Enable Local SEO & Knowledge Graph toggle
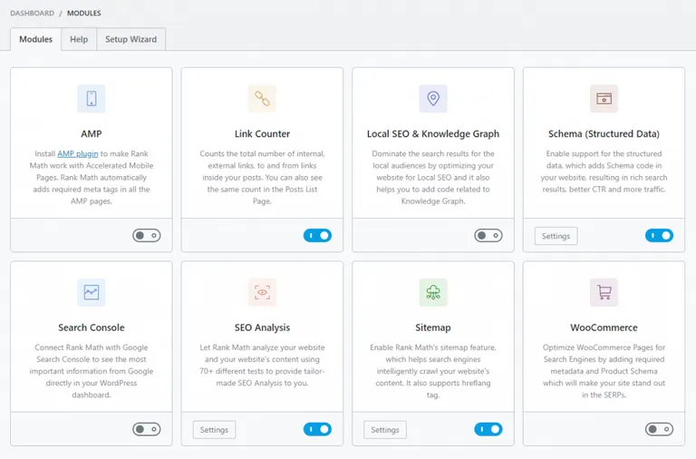The image size is (696, 459). (x=488, y=236)
